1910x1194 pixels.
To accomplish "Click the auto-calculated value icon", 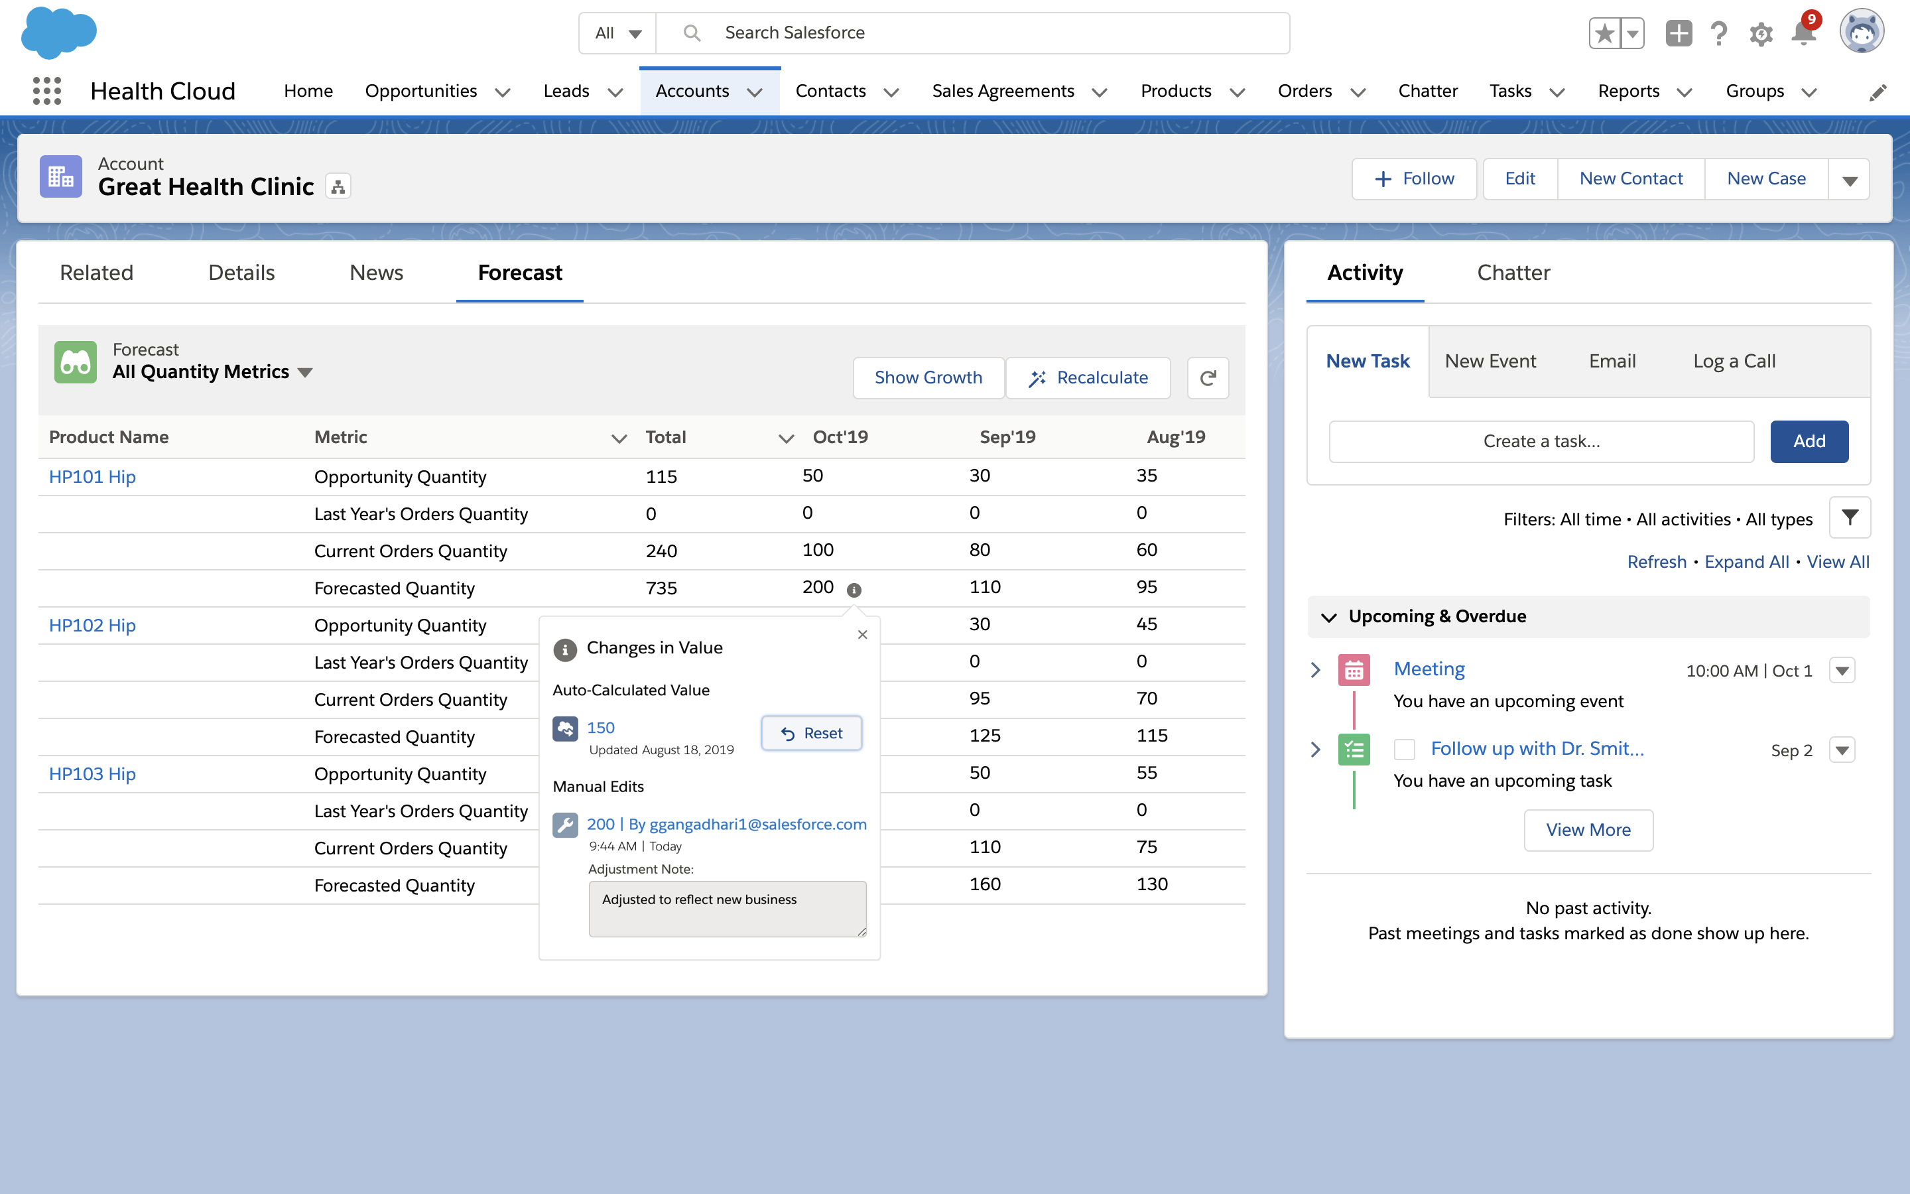I will point(565,728).
